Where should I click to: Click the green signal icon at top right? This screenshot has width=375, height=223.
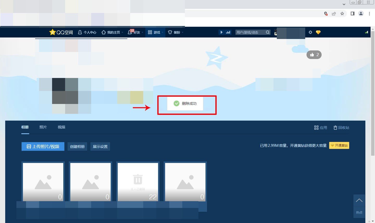pyautogui.click(x=366, y=32)
